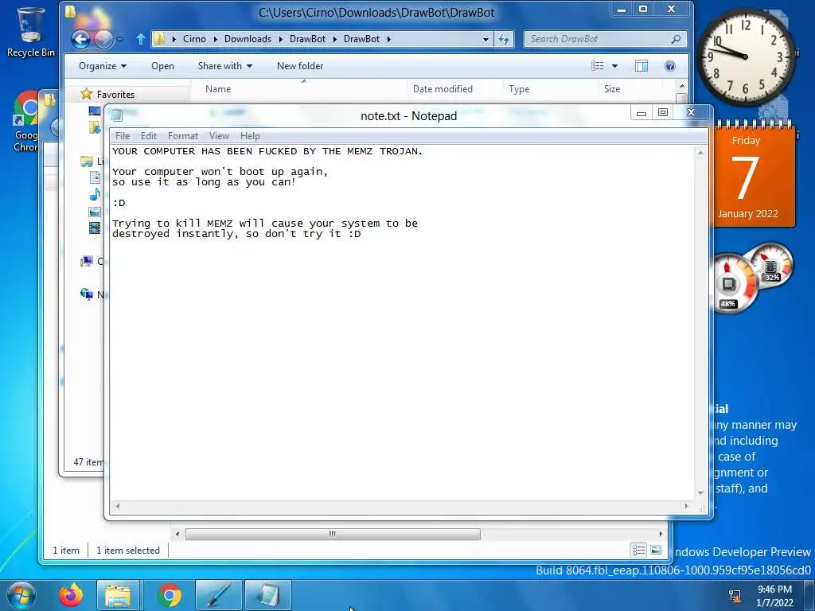Image resolution: width=815 pixels, height=611 pixels.
Task: Open Notepad's Format menu
Action: click(x=182, y=135)
